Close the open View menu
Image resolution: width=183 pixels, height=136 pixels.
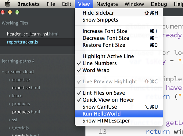84,4
